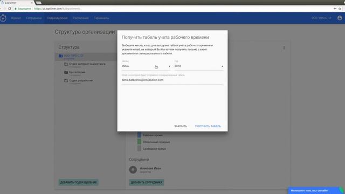This screenshot has width=345, height=194.
Task: Click the ДОБАВИТЬ СОТРУДНИКА button
Action: point(147,182)
